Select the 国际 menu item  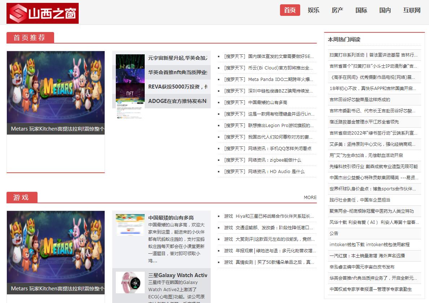(361, 10)
